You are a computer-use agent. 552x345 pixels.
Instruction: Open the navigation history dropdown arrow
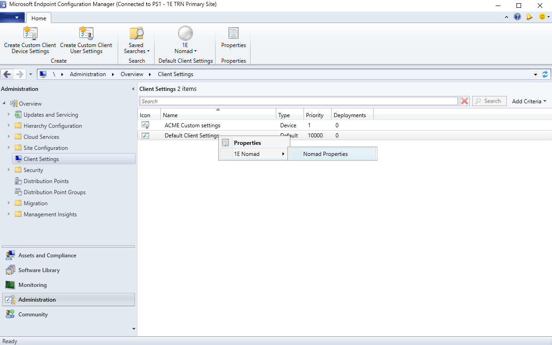coord(30,74)
